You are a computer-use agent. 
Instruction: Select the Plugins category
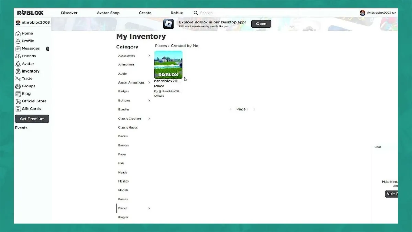point(124,217)
